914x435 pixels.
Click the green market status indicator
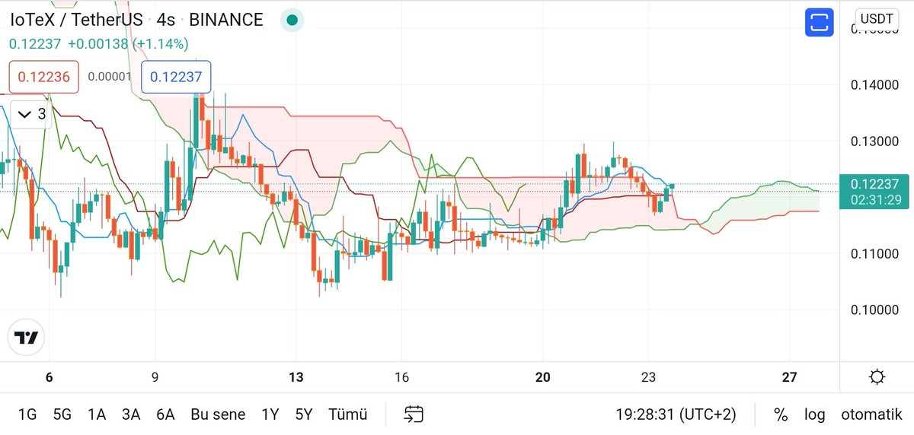291,21
